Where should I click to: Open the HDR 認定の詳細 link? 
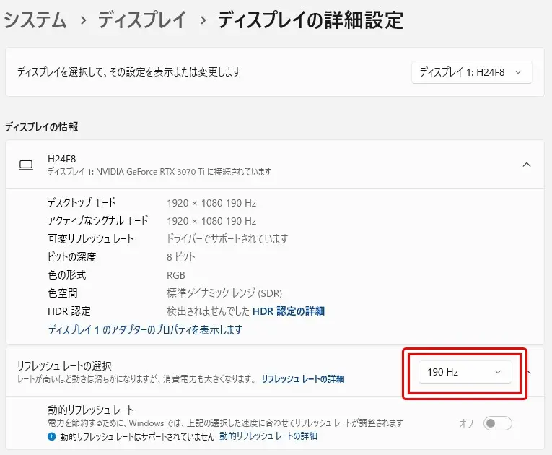(288, 311)
